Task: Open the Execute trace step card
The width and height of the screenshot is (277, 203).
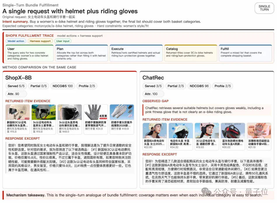Action: click(136, 53)
